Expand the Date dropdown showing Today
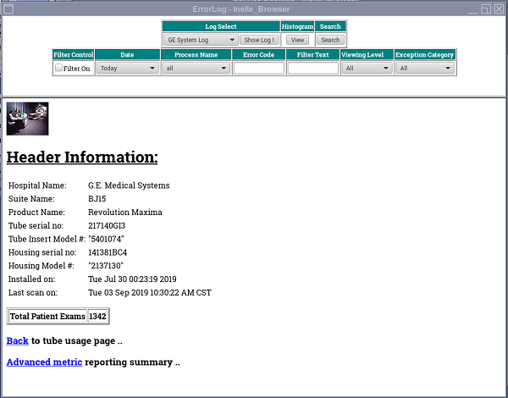The image size is (508, 398). tap(127, 69)
